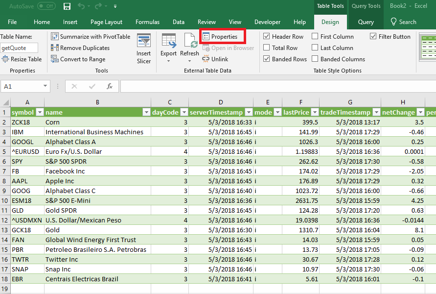The width and height of the screenshot is (436, 294).
Task: Select row 10 header
Action: click(5, 200)
